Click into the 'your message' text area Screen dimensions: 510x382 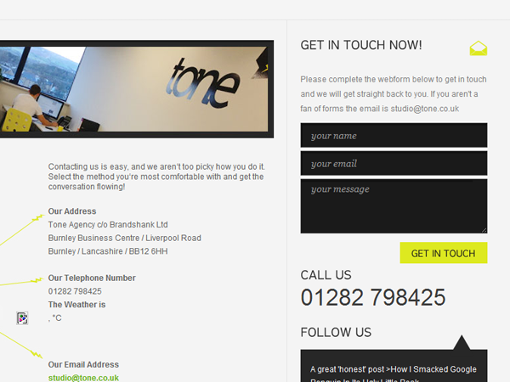394,206
